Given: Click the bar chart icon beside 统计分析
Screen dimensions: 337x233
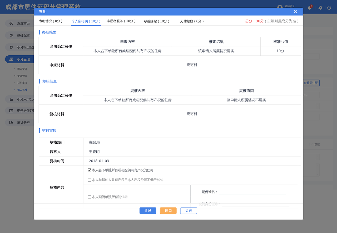Looking at the screenshot, I should point(11,123).
